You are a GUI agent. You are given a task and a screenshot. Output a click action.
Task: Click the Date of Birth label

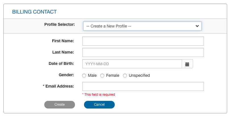(x=61, y=63)
